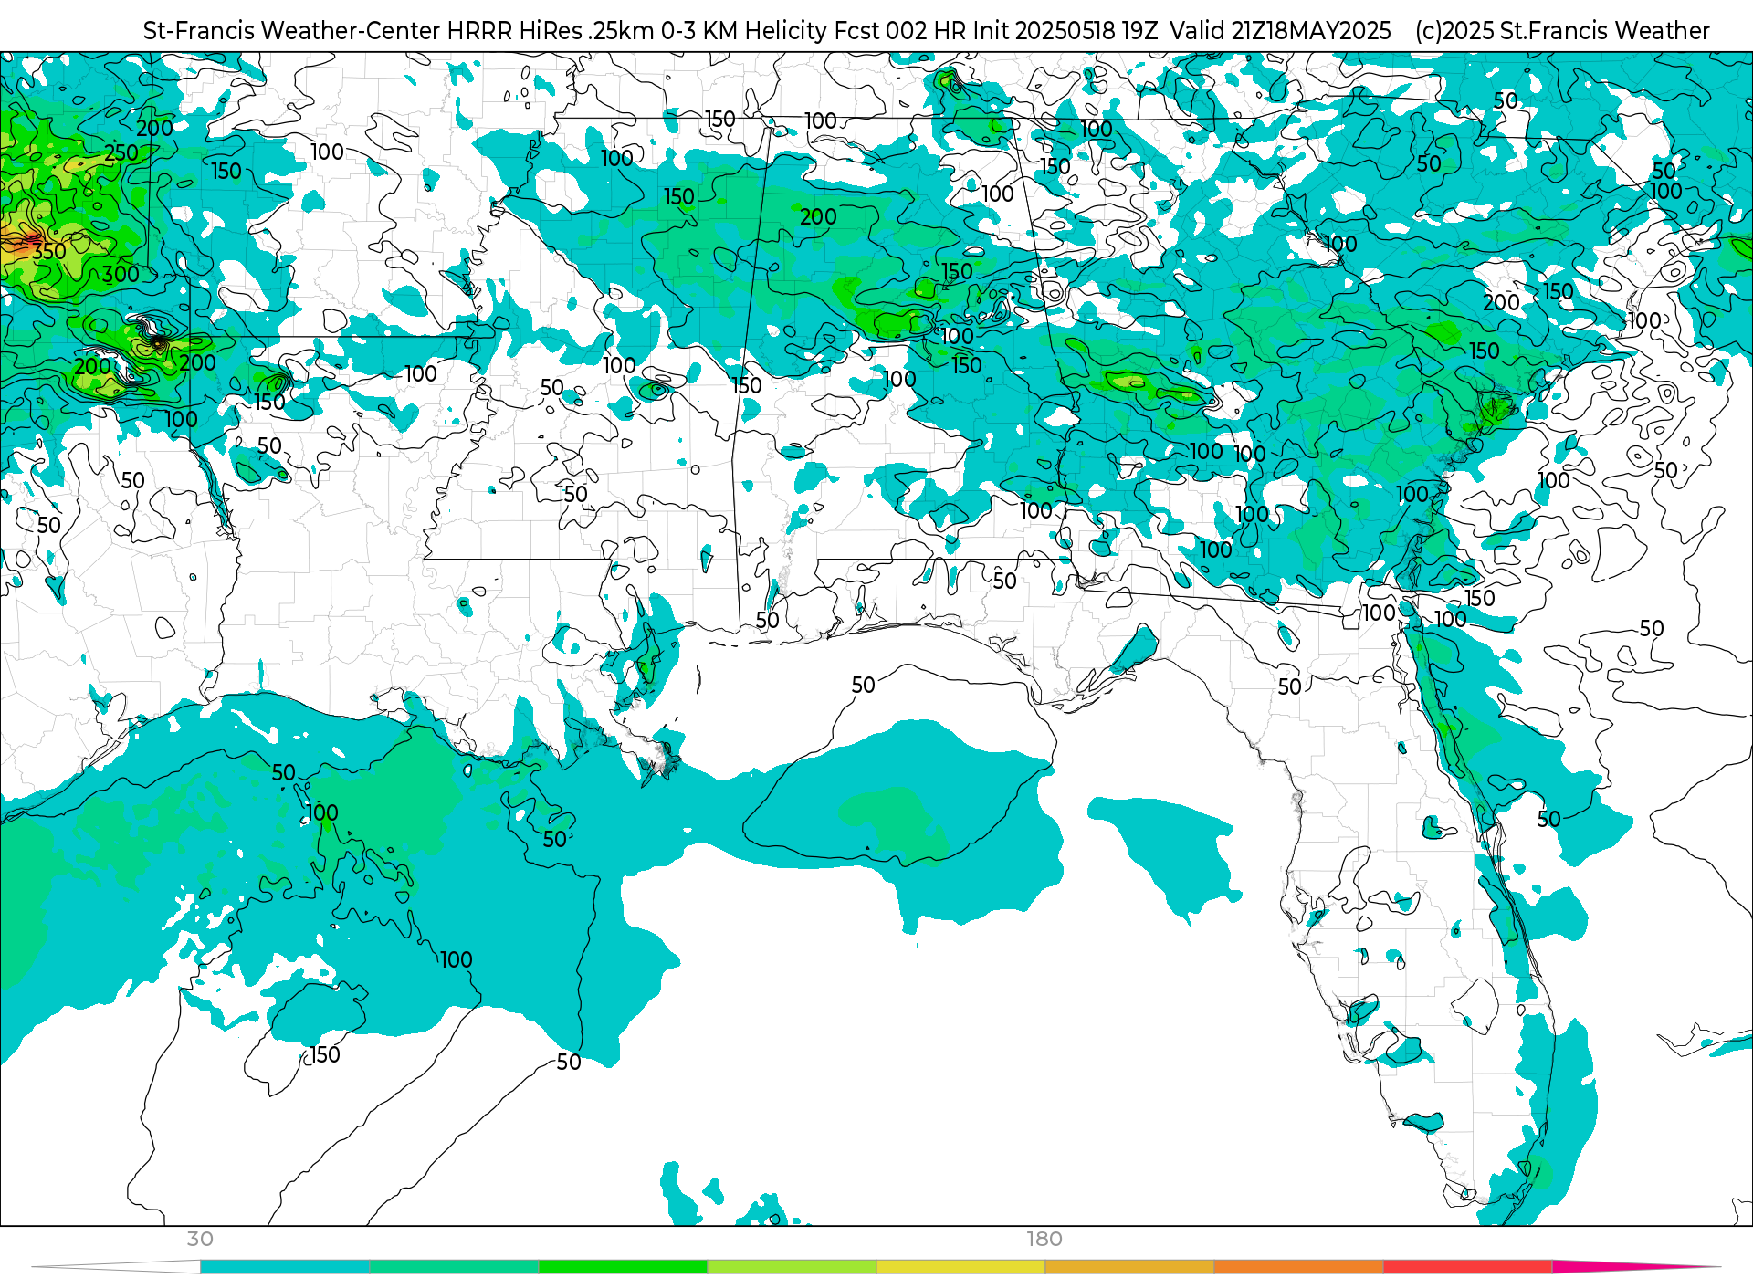Click the bright green color bar segment
Screen dimensions: 1753x1278
tap(623, 1267)
